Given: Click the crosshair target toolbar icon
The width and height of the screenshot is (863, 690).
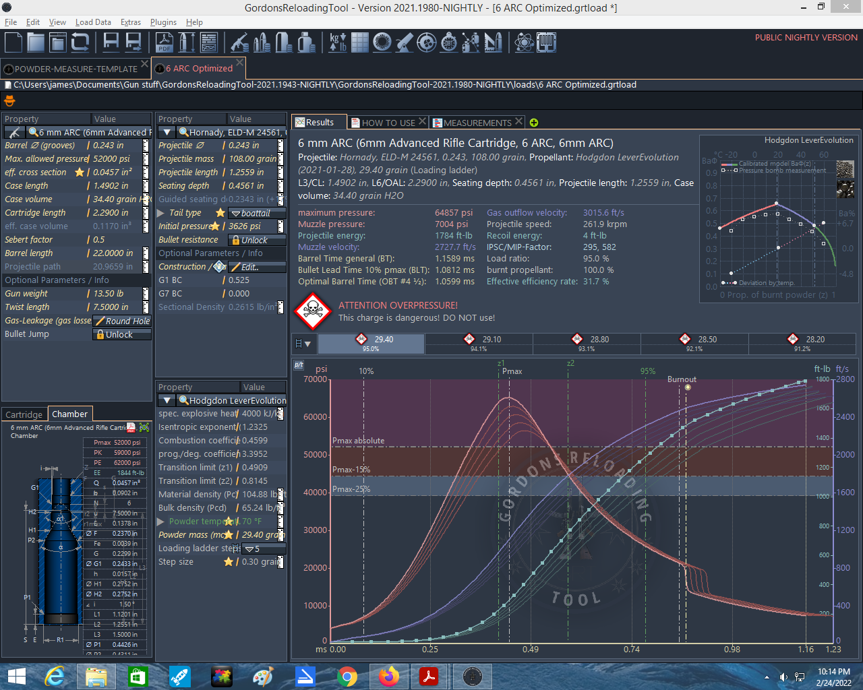Looking at the screenshot, I should pos(427,42).
